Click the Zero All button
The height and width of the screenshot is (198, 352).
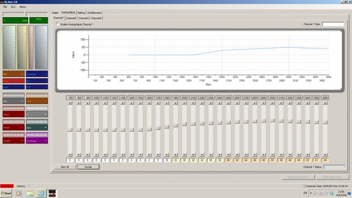click(65, 167)
